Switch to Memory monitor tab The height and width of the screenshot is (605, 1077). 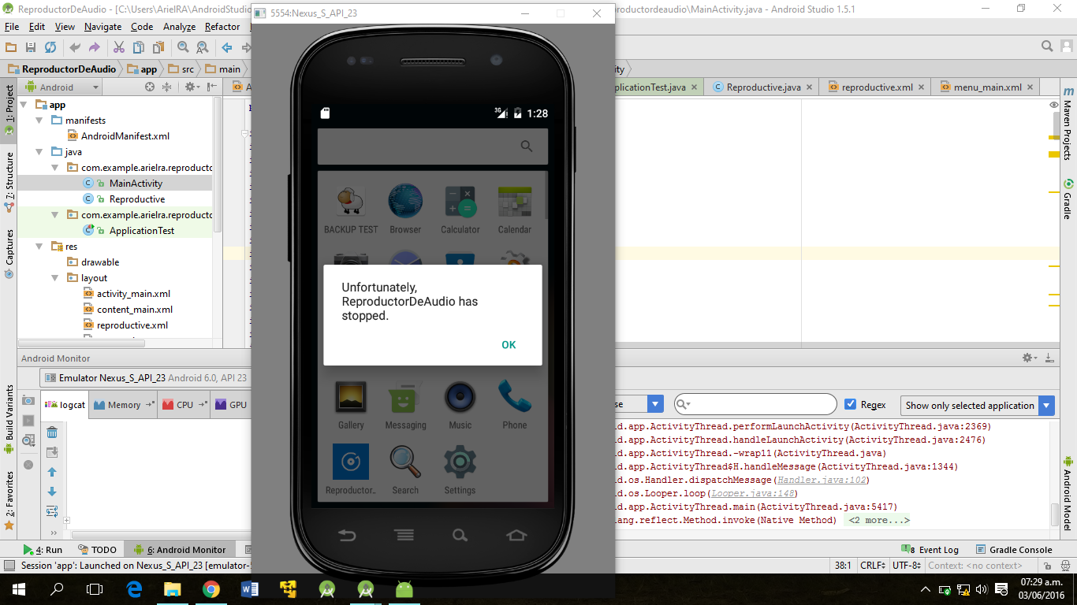click(x=124, y=405)
